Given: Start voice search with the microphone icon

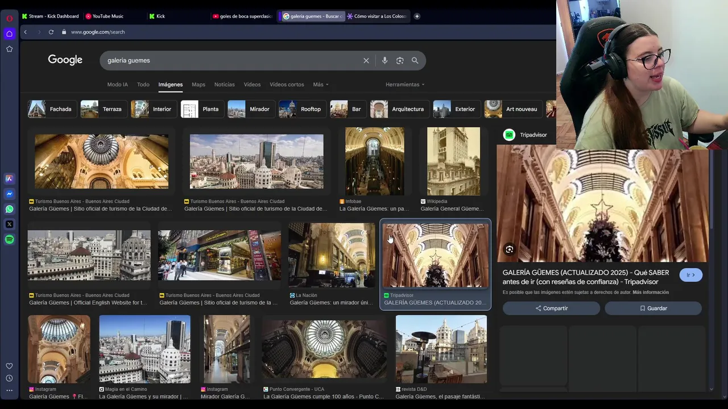Looking at the screenshot, I should [x=384, y=61].
